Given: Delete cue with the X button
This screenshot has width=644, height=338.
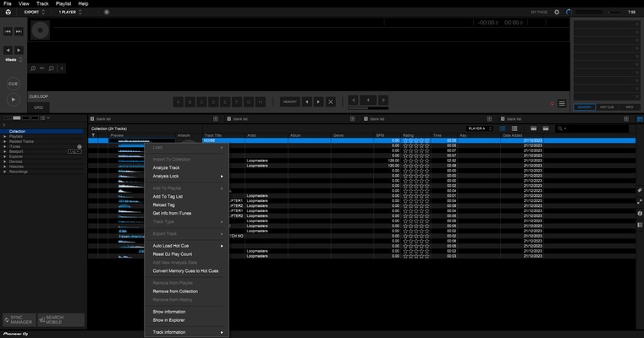Looking at the screenshot, I should tap(331, 101).
